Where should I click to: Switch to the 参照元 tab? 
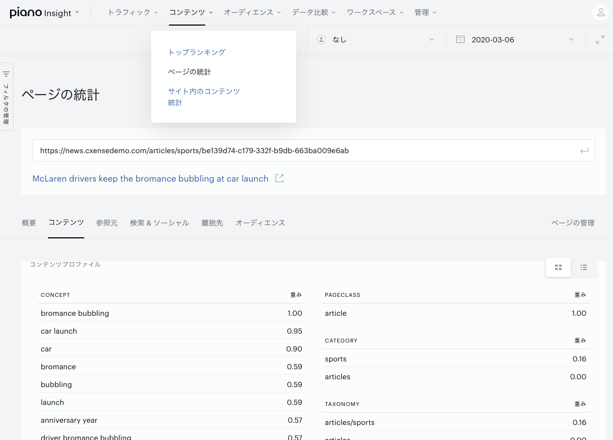tap(107, 223)
